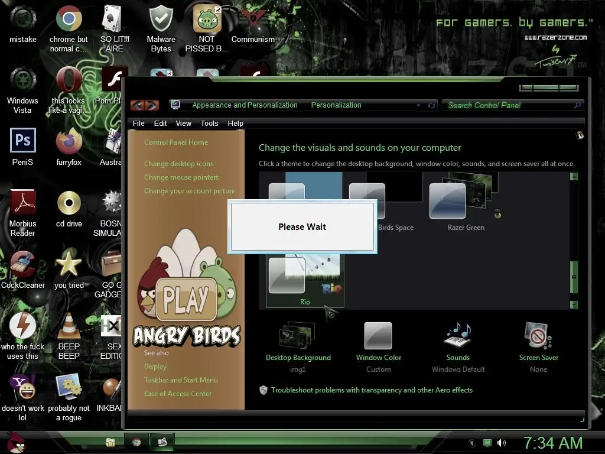Click the 'Personalization' breadcrumb

[336, 105]
